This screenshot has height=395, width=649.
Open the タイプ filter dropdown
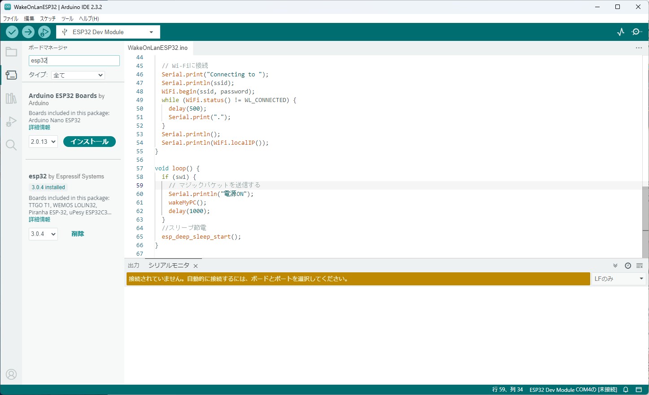click(x=78, y=75)
